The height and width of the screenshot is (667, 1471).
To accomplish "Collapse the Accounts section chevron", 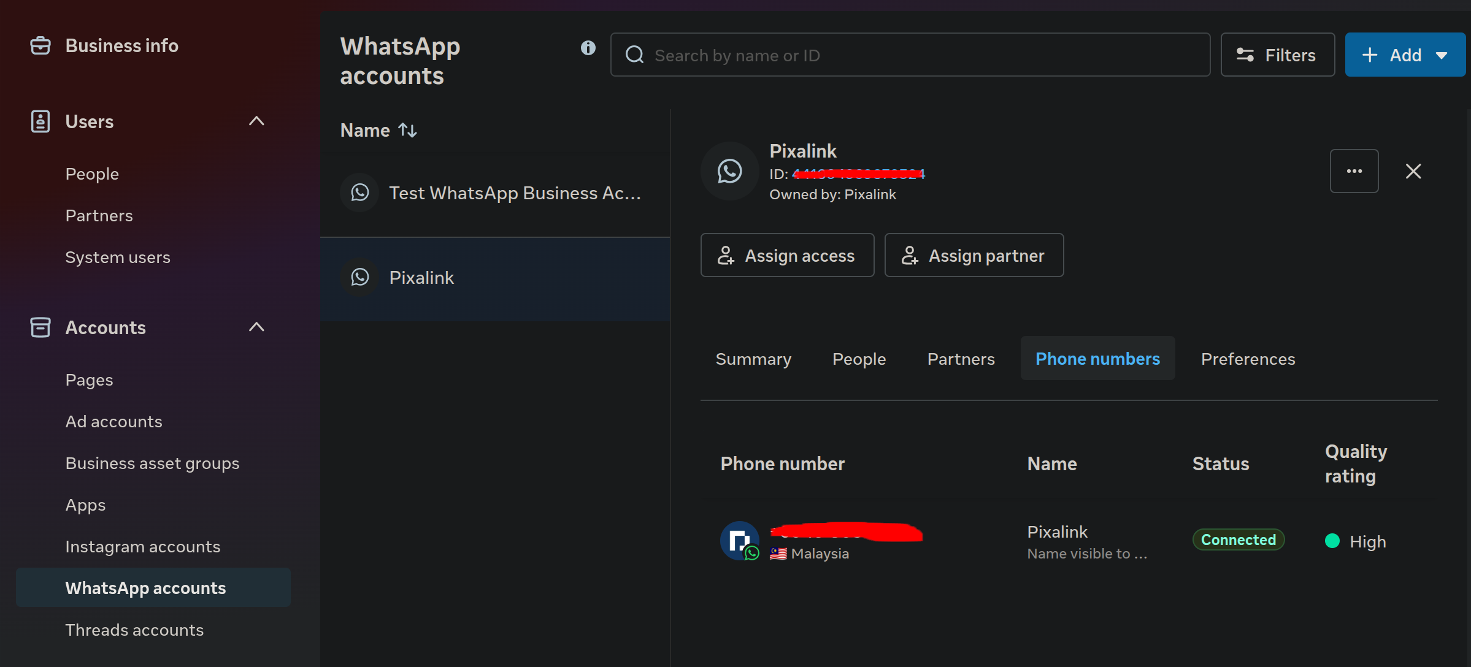I will (256, 327).
